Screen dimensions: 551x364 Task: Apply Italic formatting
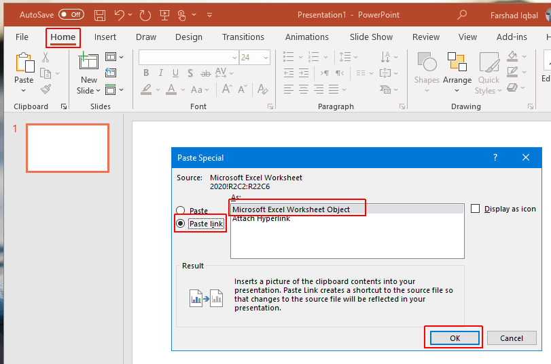click(160, 73)
